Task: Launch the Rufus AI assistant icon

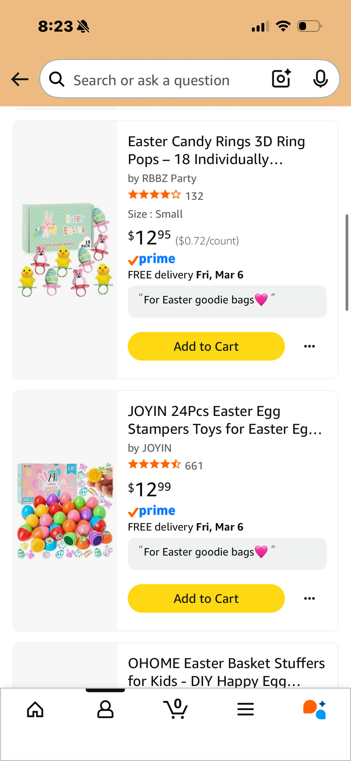Action: (314, 709)
